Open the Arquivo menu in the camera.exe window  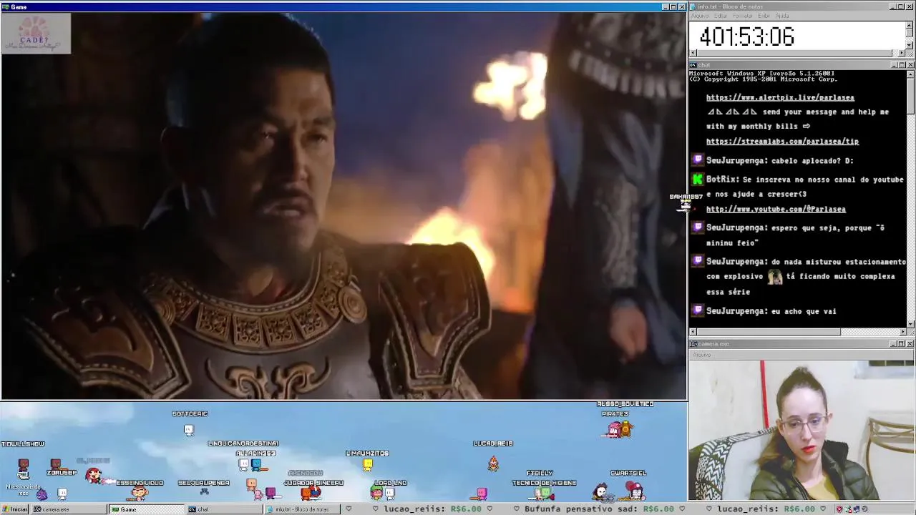click(702, 355)
